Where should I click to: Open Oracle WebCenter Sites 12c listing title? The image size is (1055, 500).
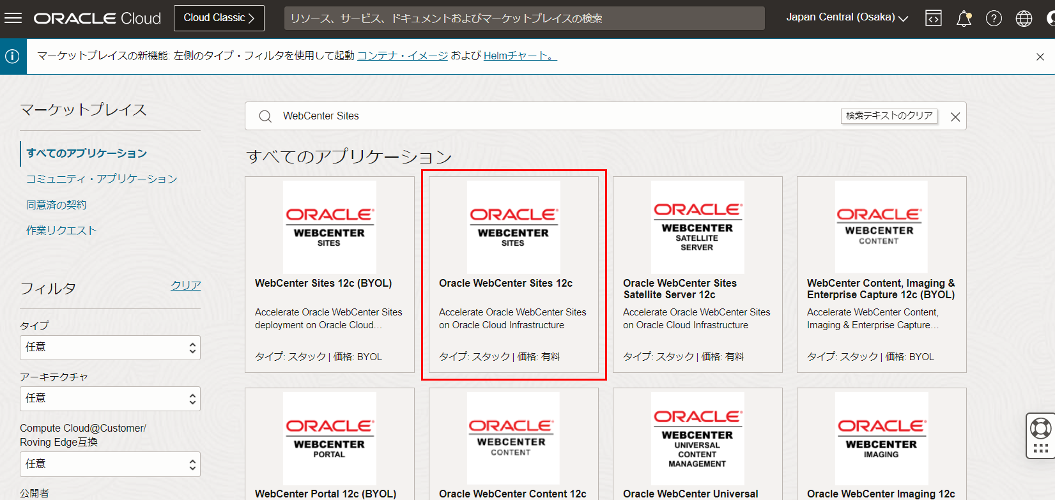pos(505,284)
